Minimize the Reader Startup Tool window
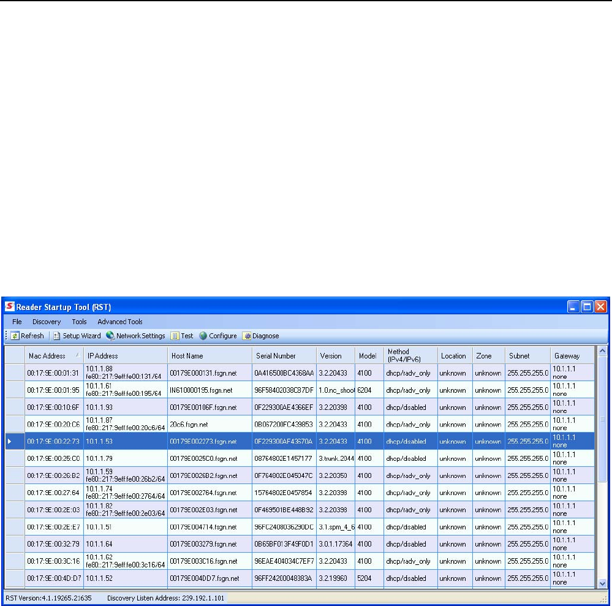The image size is (612, 606). [x=573, y=306]
